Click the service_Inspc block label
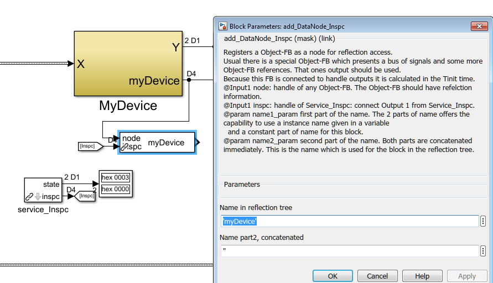493x283 pixels. 43,209
